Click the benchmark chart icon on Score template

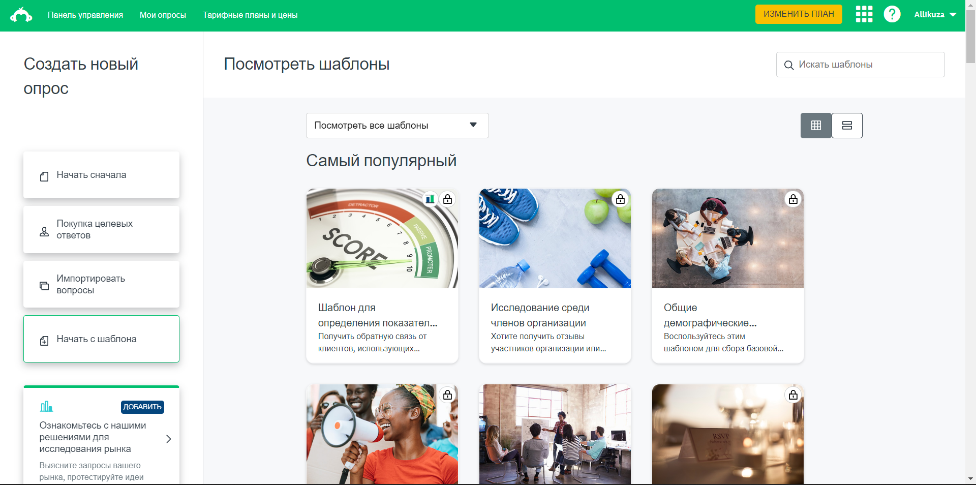tap(430, 199)
